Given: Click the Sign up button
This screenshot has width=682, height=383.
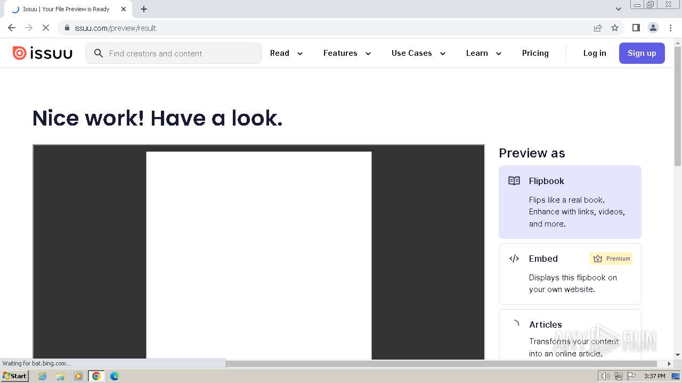Looking at the screenshot, I should click(642, 53).
